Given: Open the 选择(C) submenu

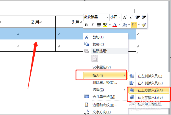Looking at the screenshot, I should (105, 90).
